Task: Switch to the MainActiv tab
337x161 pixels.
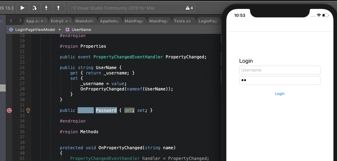Action: 85,21
